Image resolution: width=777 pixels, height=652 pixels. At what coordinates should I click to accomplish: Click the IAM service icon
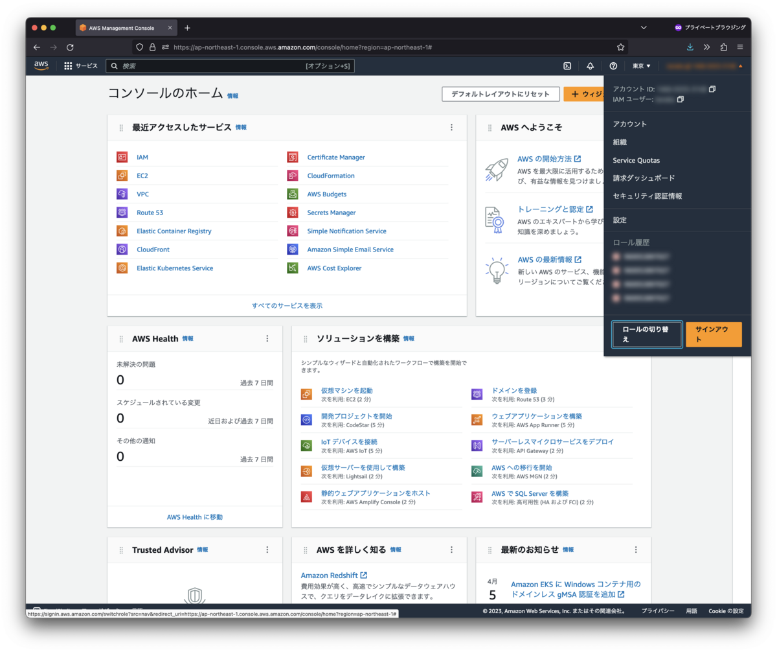point(122,157)
